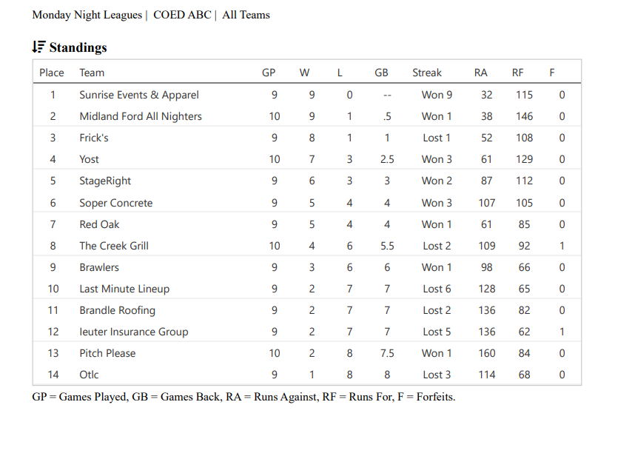Screen dimensions: 635x459
Task: Select the All Teams breadcrumb
Action: point(246,15)
